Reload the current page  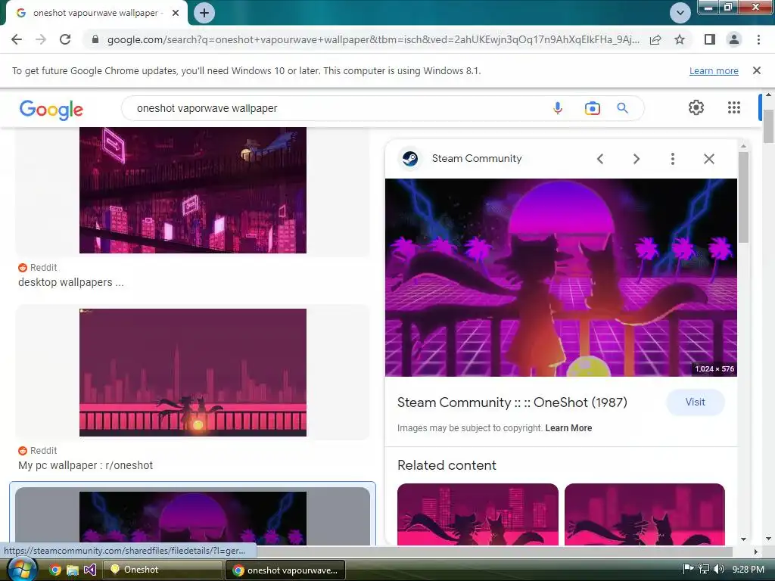point(65,39)
